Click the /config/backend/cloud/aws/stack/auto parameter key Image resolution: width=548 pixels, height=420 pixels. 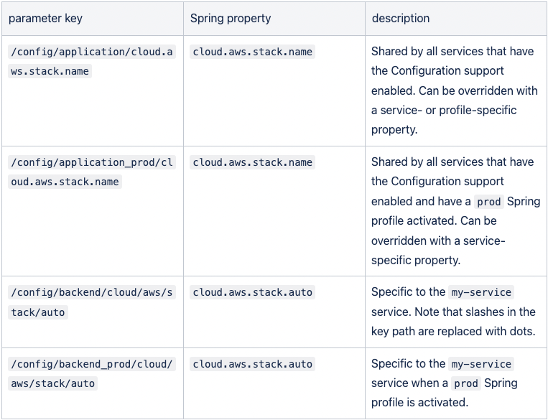[x=91, y=302]
